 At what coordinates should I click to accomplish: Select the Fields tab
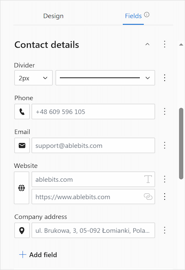click(x=133, y=16)
